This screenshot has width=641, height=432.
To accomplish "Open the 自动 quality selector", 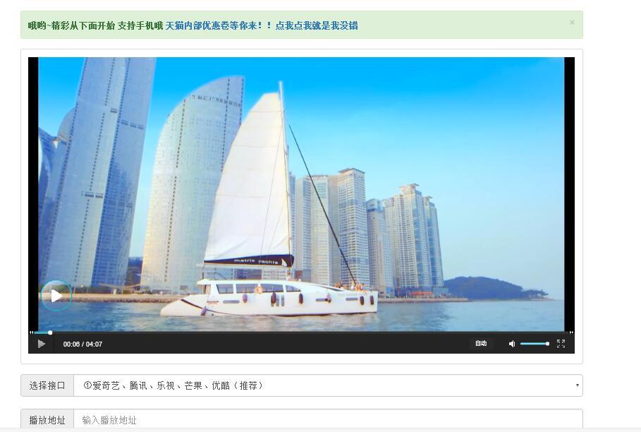I will pyautogui.click(x=481, y=344).
